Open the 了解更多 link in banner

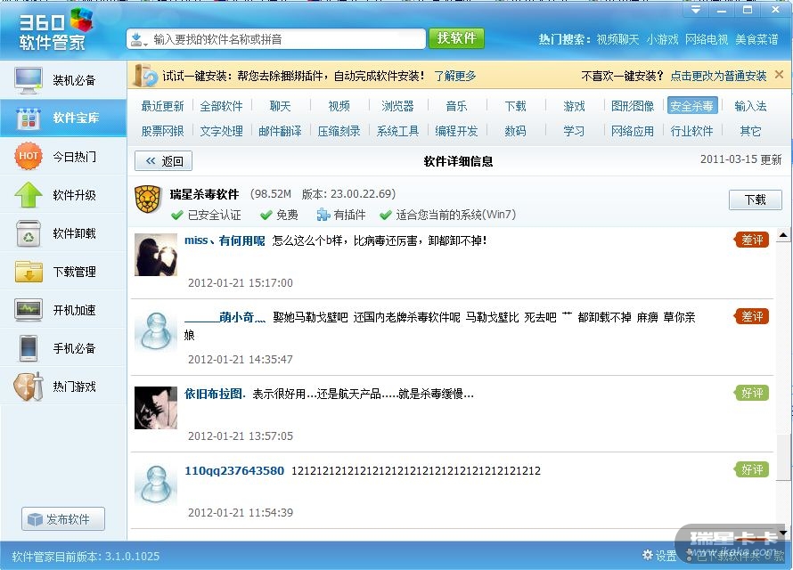454,76
